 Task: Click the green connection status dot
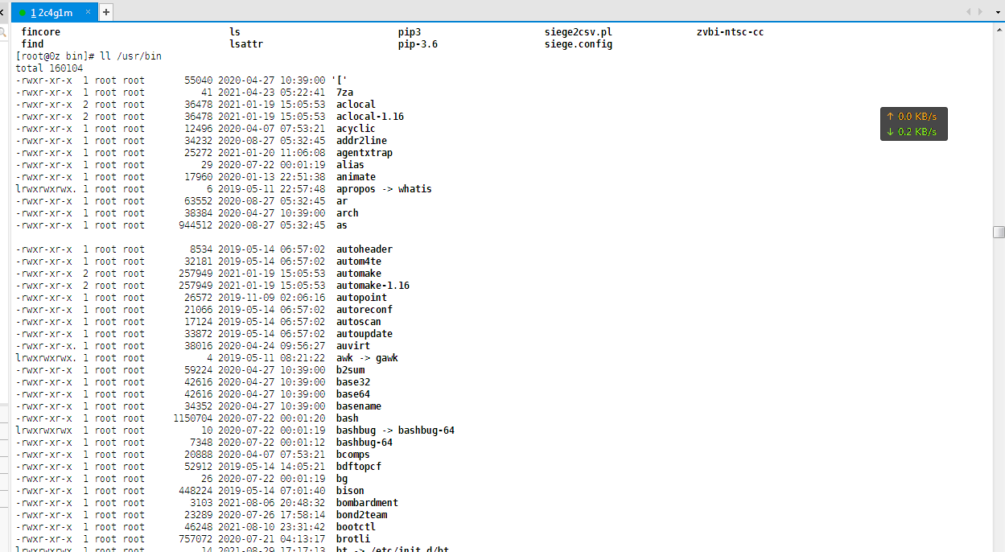pyautogui.click(x=21, y=12)
